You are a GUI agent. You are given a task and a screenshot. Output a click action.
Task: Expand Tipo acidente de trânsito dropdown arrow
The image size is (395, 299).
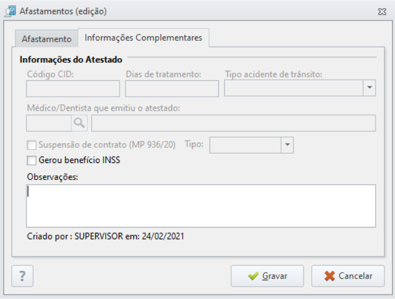pyautogui.click(x=369, y=88)
